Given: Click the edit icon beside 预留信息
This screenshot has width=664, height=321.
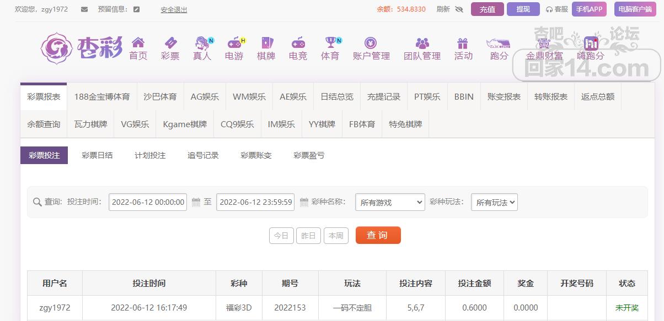Looking at the screenshot, I should (137, 9).
